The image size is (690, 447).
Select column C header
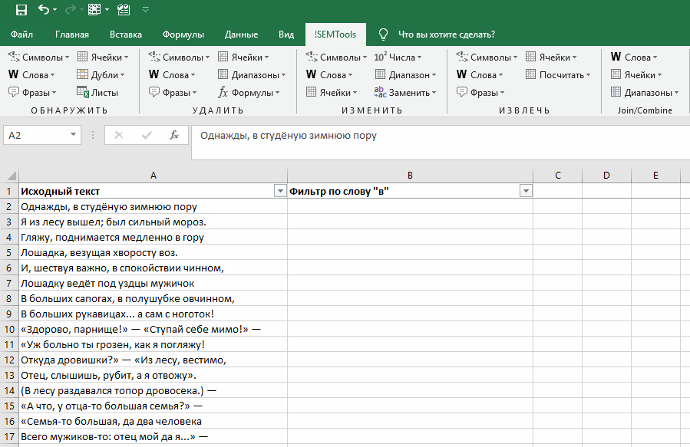coord(557,176)
